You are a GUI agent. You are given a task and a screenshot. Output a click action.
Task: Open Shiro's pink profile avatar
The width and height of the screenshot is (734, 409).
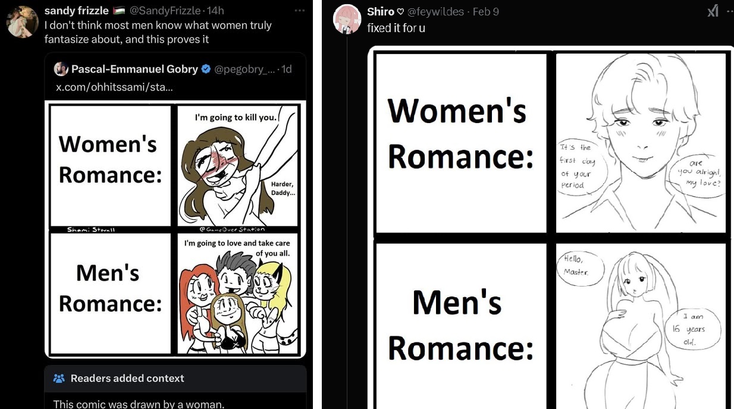pos(347,18)
